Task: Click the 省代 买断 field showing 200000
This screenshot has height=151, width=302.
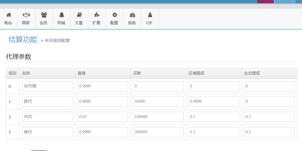Action: click(x=158, y=132)
